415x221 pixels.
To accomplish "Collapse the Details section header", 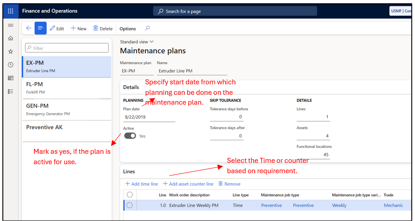I will click(x=131, y=87).
